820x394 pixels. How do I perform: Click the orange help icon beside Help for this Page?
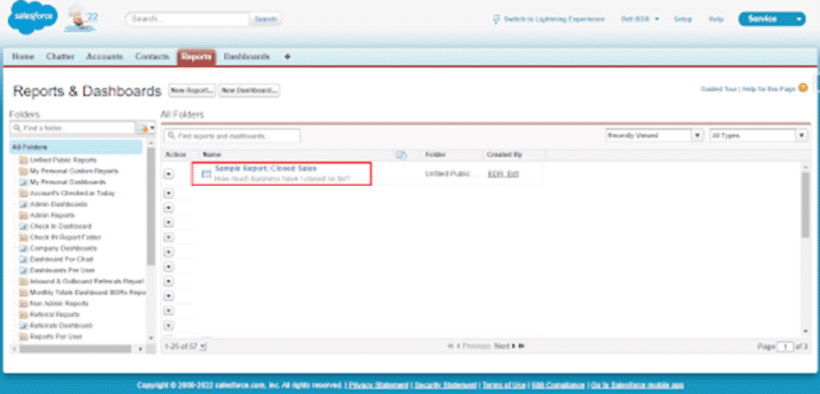(803, 88)
